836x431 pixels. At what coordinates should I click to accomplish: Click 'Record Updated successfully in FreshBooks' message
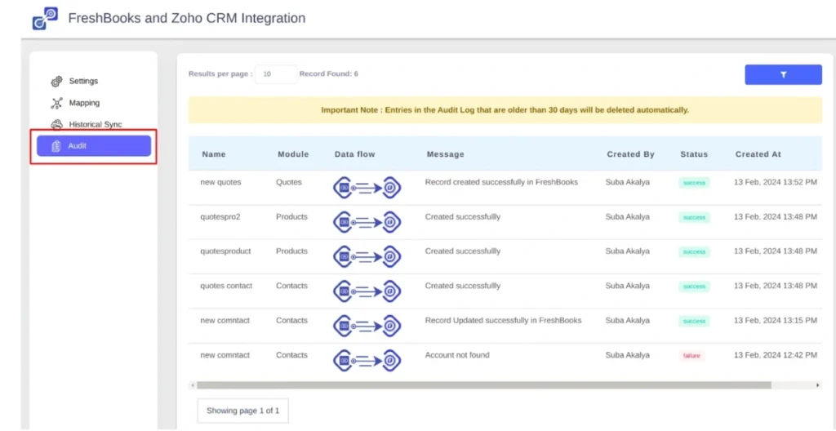point(503,321)
